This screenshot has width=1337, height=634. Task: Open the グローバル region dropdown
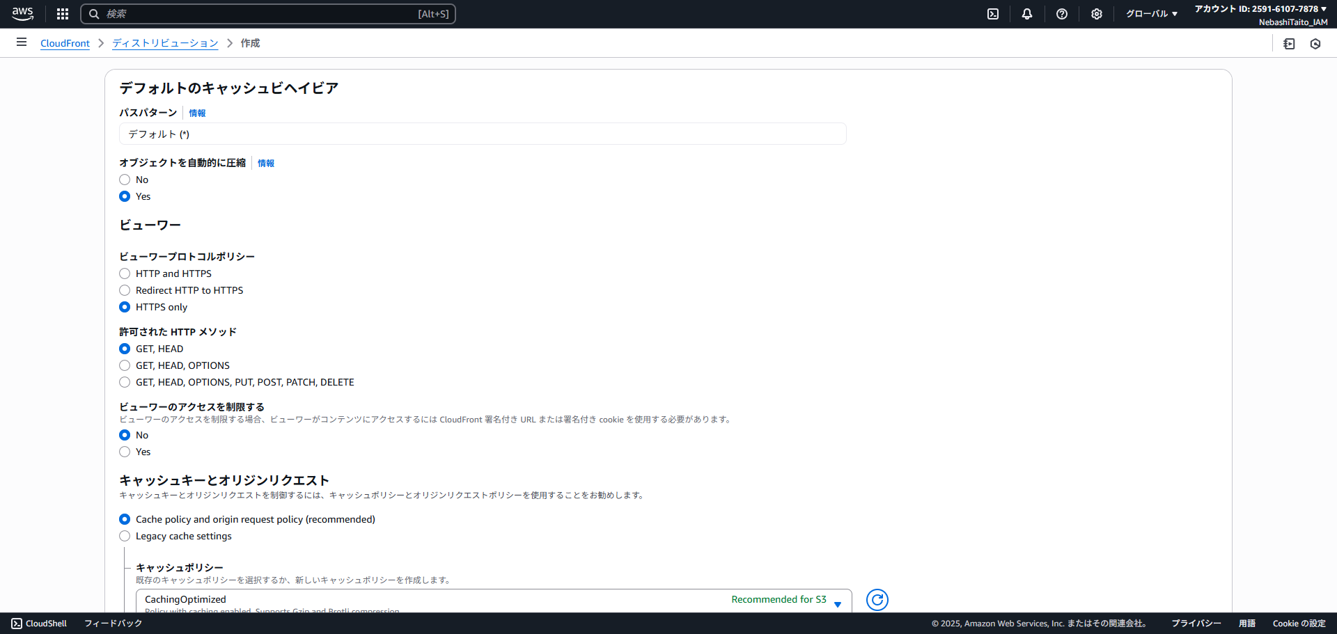point(1151,14)
